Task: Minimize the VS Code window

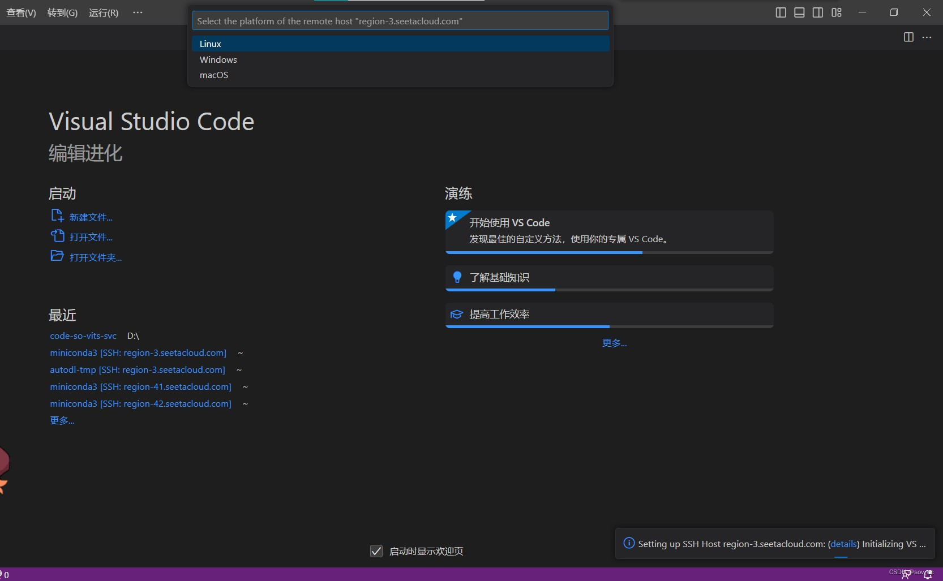Action: click(x=862, y=12)
